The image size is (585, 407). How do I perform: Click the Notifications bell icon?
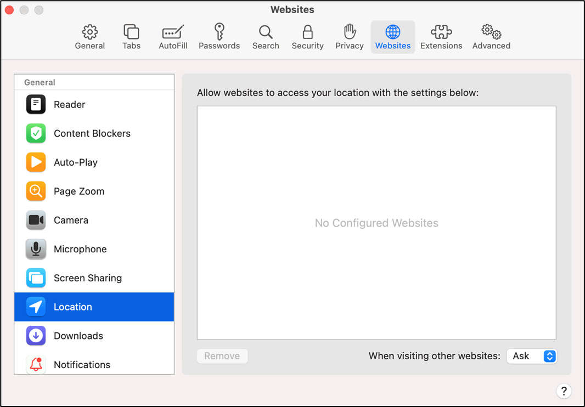click(36, 364)
